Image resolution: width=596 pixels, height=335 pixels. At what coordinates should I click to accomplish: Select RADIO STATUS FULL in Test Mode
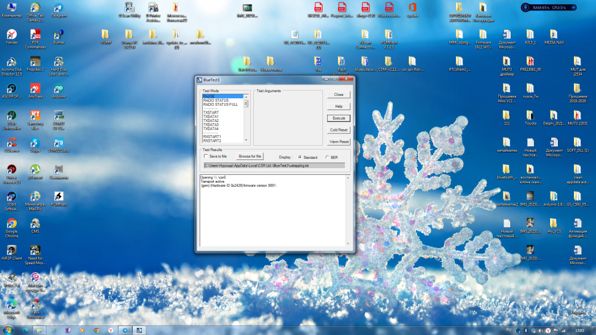tap(221, 105)
